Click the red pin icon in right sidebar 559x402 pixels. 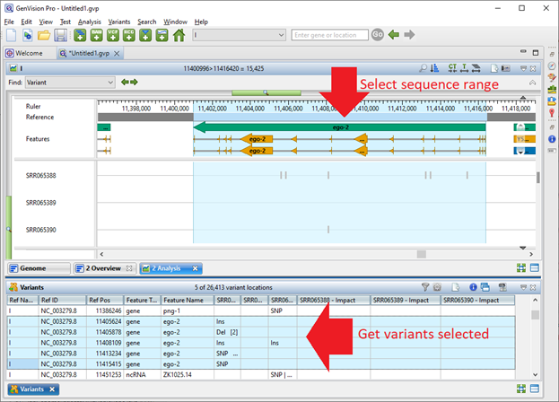[552, 113]
